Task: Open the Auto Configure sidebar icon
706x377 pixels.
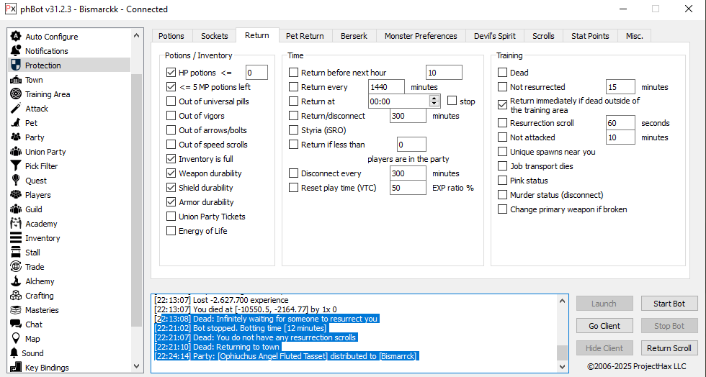Action: click(16, 37)
